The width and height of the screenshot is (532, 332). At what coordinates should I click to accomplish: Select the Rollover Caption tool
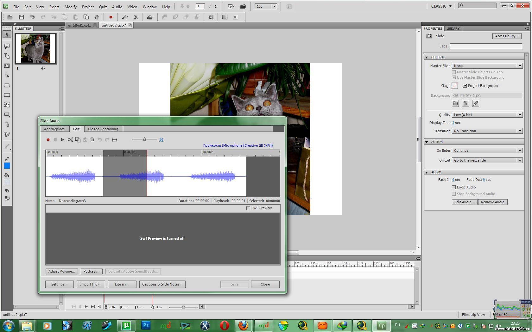pyautogui.click(x=7, y=56)
